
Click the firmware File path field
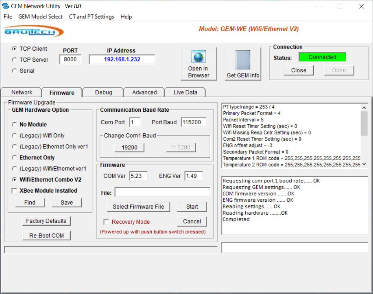[x=162, y=192]
